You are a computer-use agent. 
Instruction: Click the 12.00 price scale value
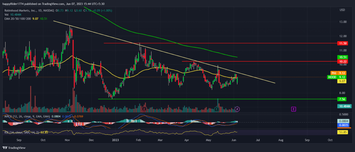coord(343,36)
